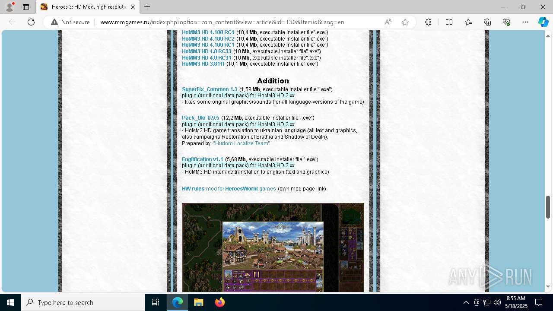Visit the Hurtom Localize Team link
Image resolution: width=553 pixels, height=311 pixels.
[x=242, y=143]
